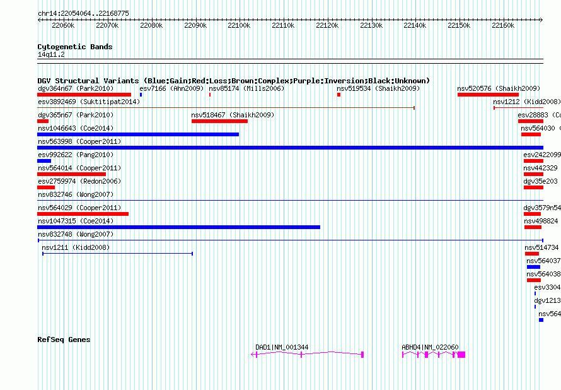This screenshot has width=561, height=390.
Task: Click the Cytogenetic Bands track title
Action: point(75,47)
